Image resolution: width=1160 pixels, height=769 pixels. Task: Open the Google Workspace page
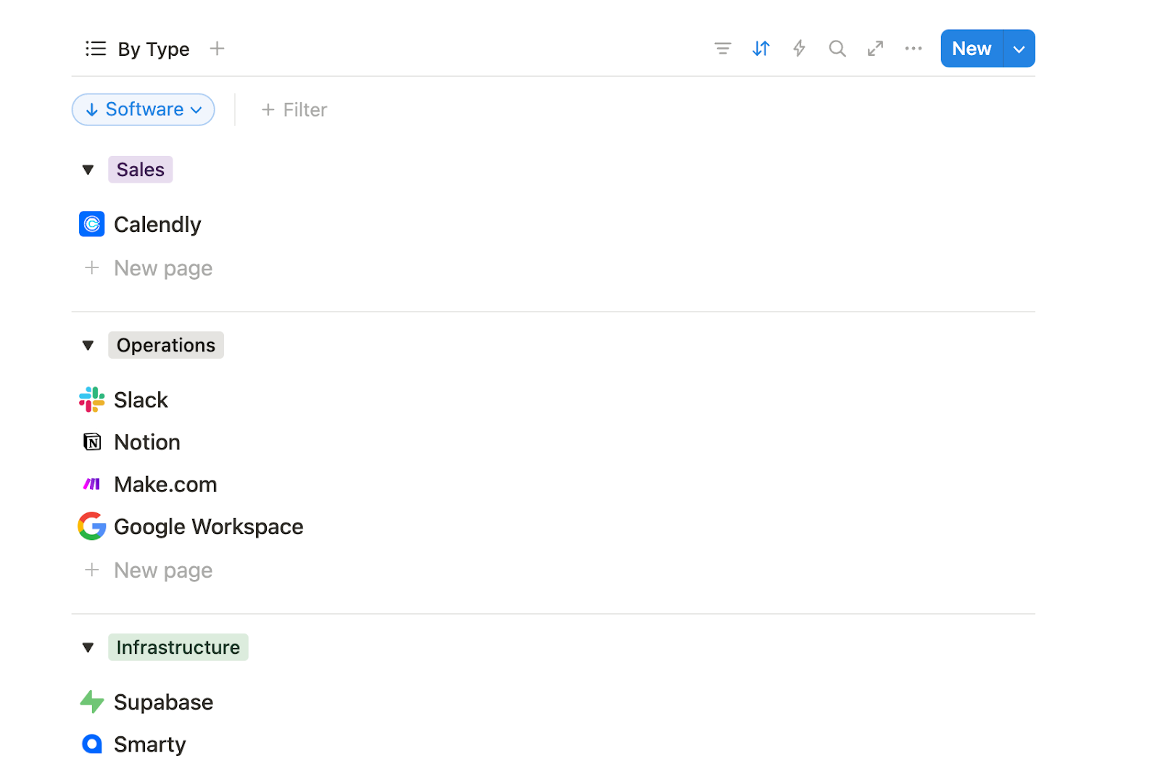click(x=208, y=527)
